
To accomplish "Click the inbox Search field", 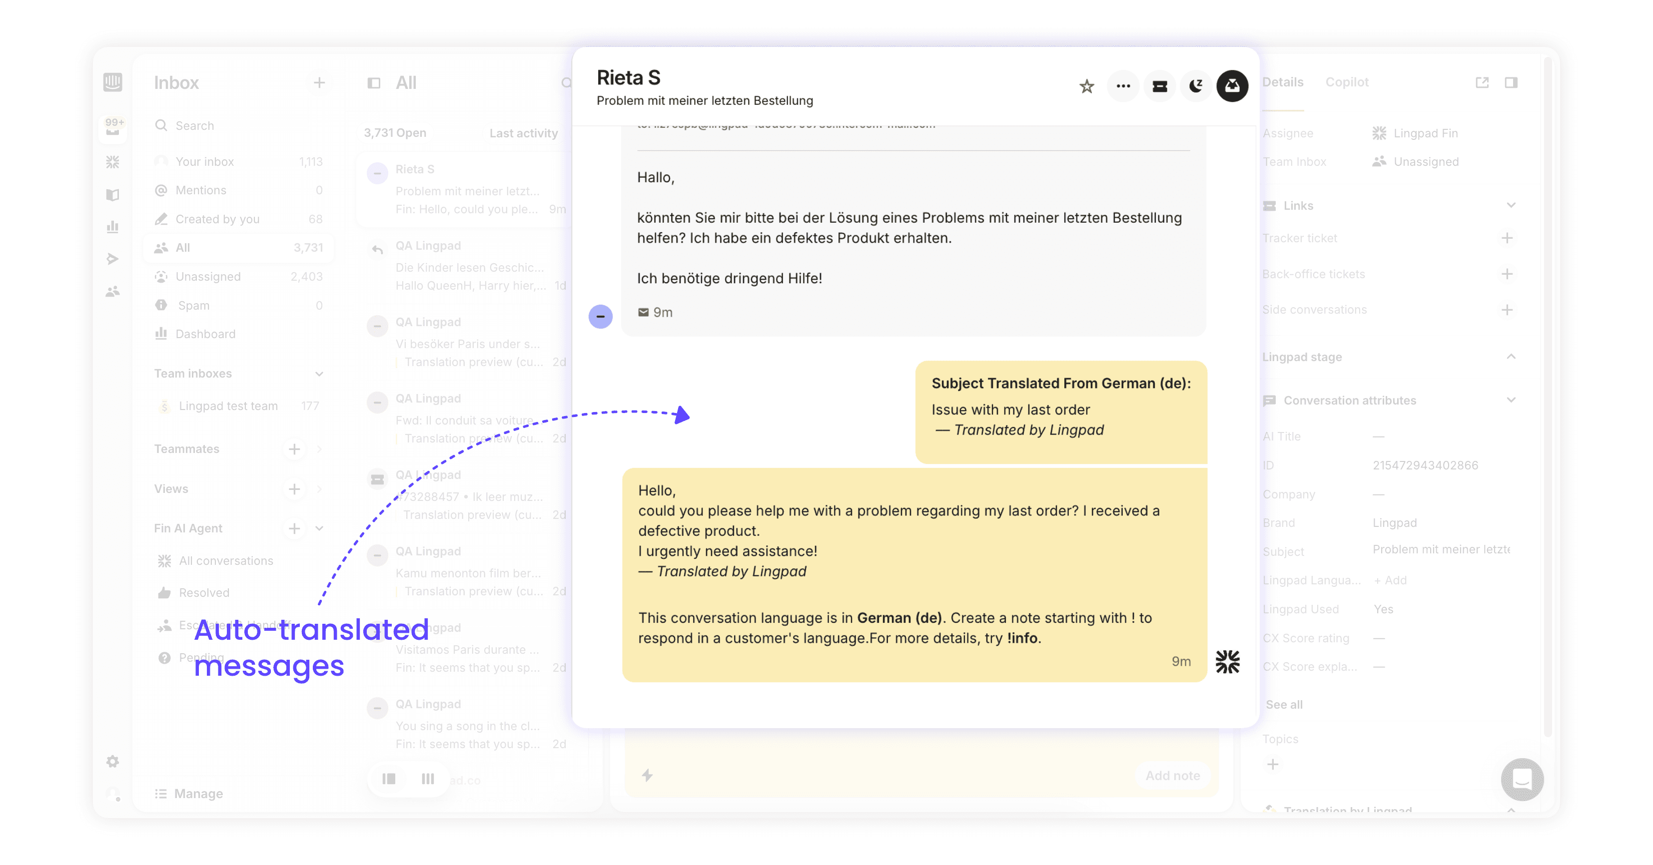I will (195, 126).
